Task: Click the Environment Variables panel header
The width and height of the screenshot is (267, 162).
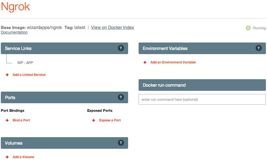Action: 202,48
